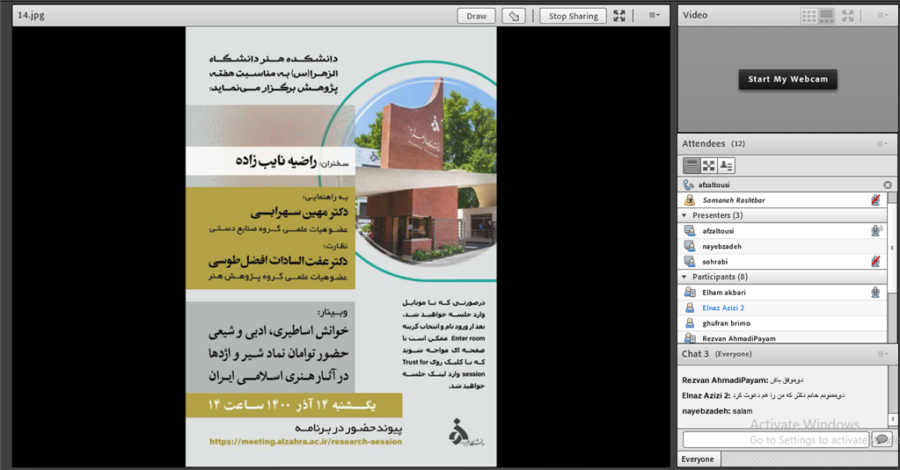
Task: Switch Video pod to grid layout
Action: click(809, 16)
